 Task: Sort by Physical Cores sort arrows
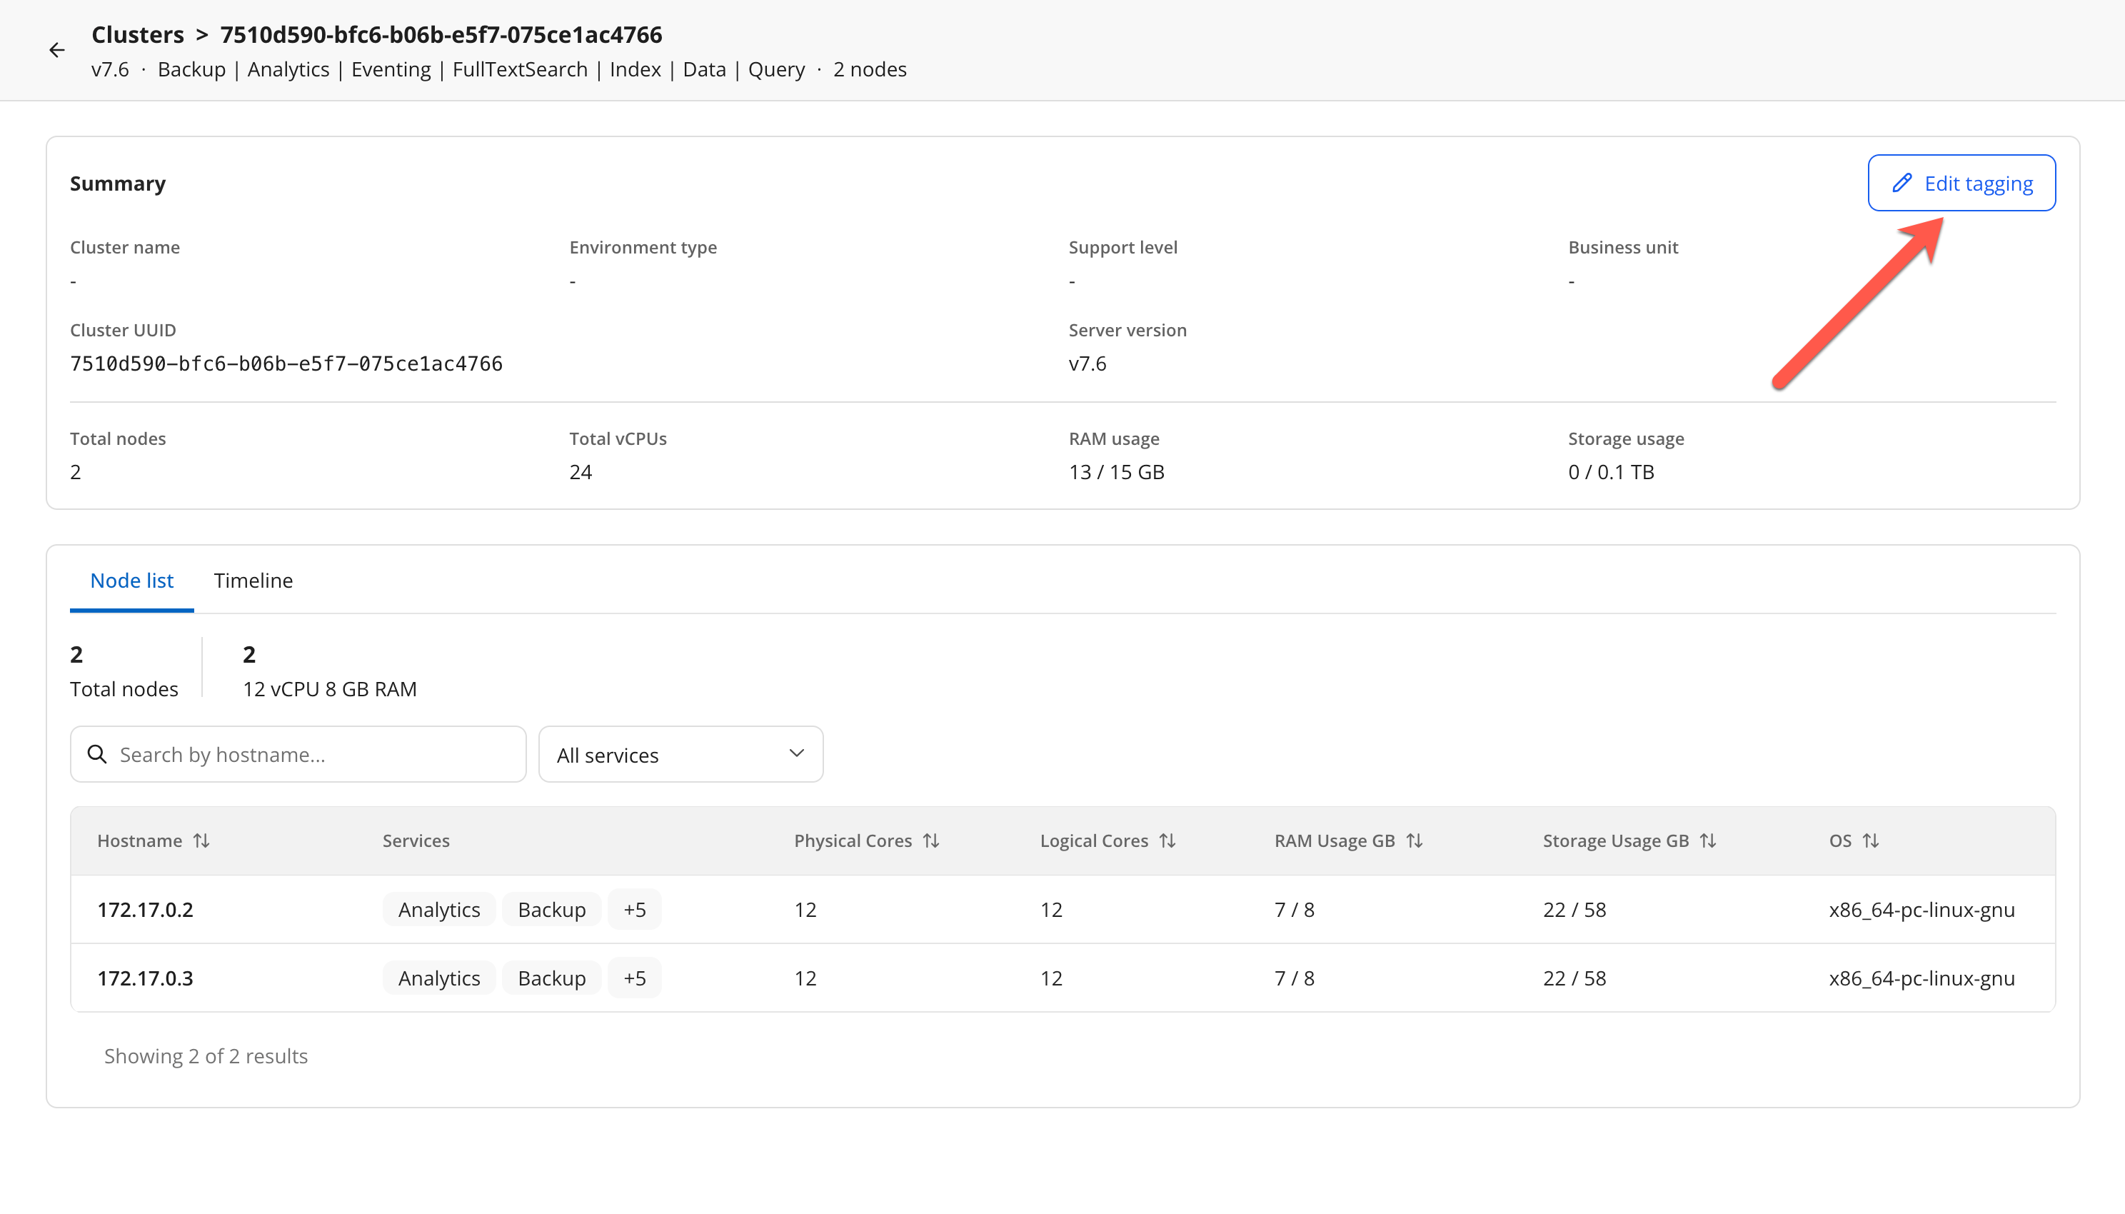click(931, 841)
